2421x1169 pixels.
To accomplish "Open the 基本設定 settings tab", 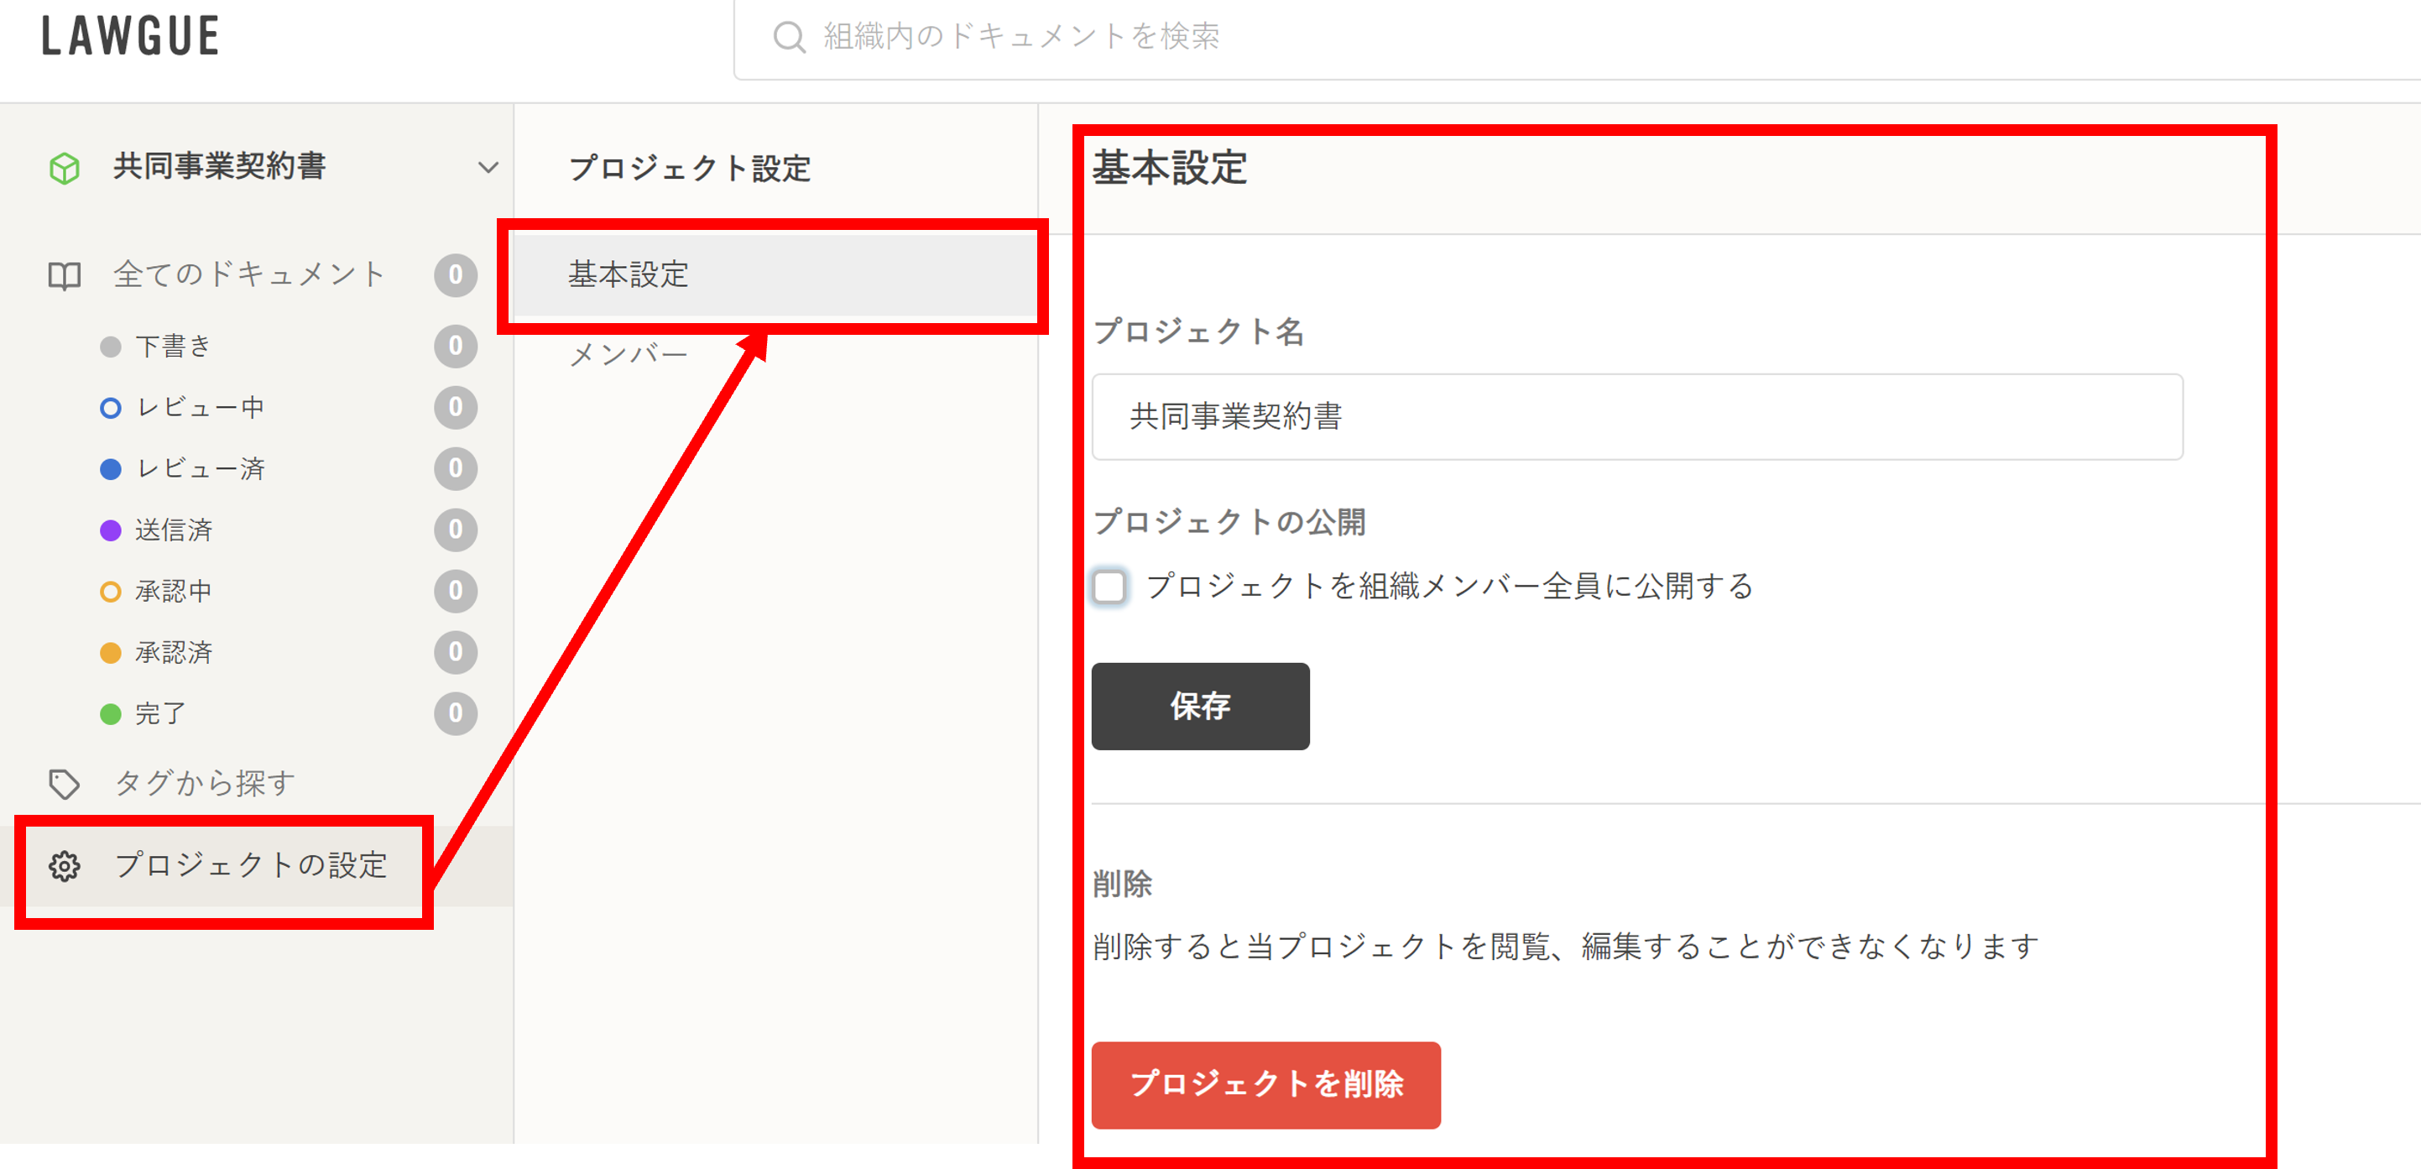I will coord(628,275).
